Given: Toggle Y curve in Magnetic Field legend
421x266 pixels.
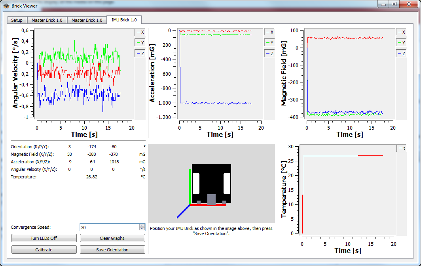Looking at the screenshot, I should (x=401, y=42).
